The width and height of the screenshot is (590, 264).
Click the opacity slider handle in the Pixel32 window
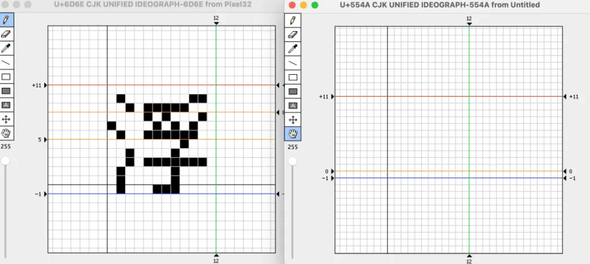pos(6,162)
